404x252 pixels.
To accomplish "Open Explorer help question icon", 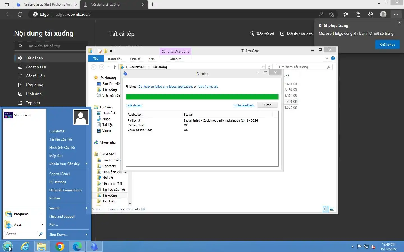I will pyautogui.click(x=333, y=58).
